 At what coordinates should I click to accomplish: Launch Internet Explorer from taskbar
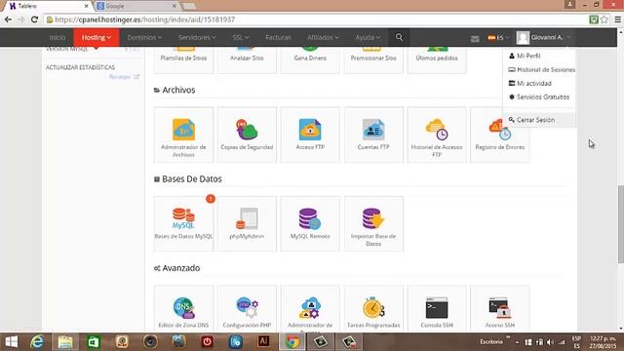37,342
